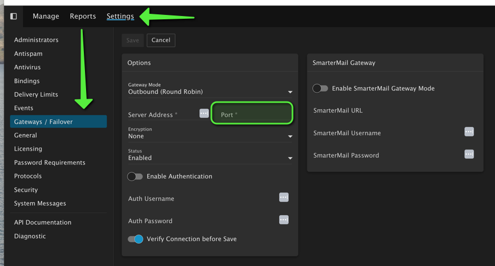Open API Documentation in the sidebar

pyautogui.click(x=42, y=222)
